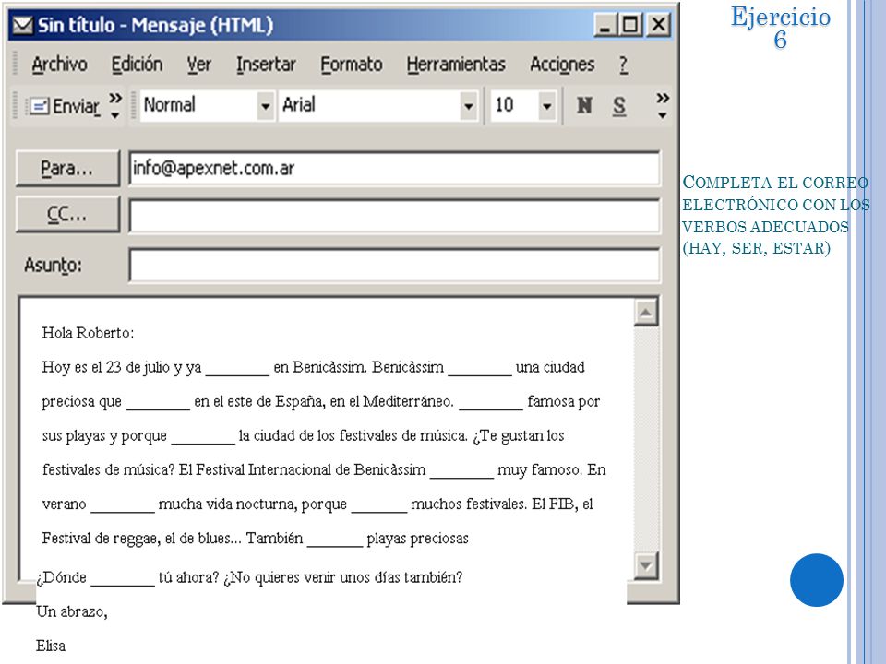Viewport: 886px width, 664px height.
Task: Open the Herramientas menu
Action: coord(456,65)
